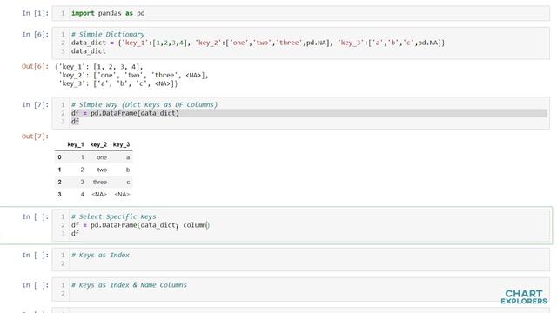
Task: Click the <NA> cell under key_3
Action: tap(122, 195)
